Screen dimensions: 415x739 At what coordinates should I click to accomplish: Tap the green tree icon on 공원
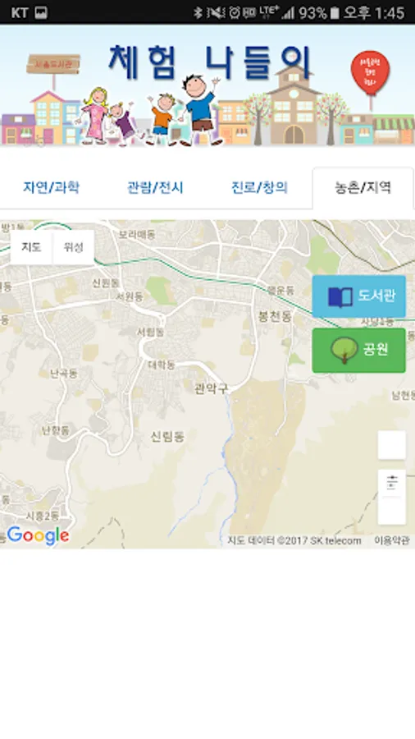click(344, 351)
